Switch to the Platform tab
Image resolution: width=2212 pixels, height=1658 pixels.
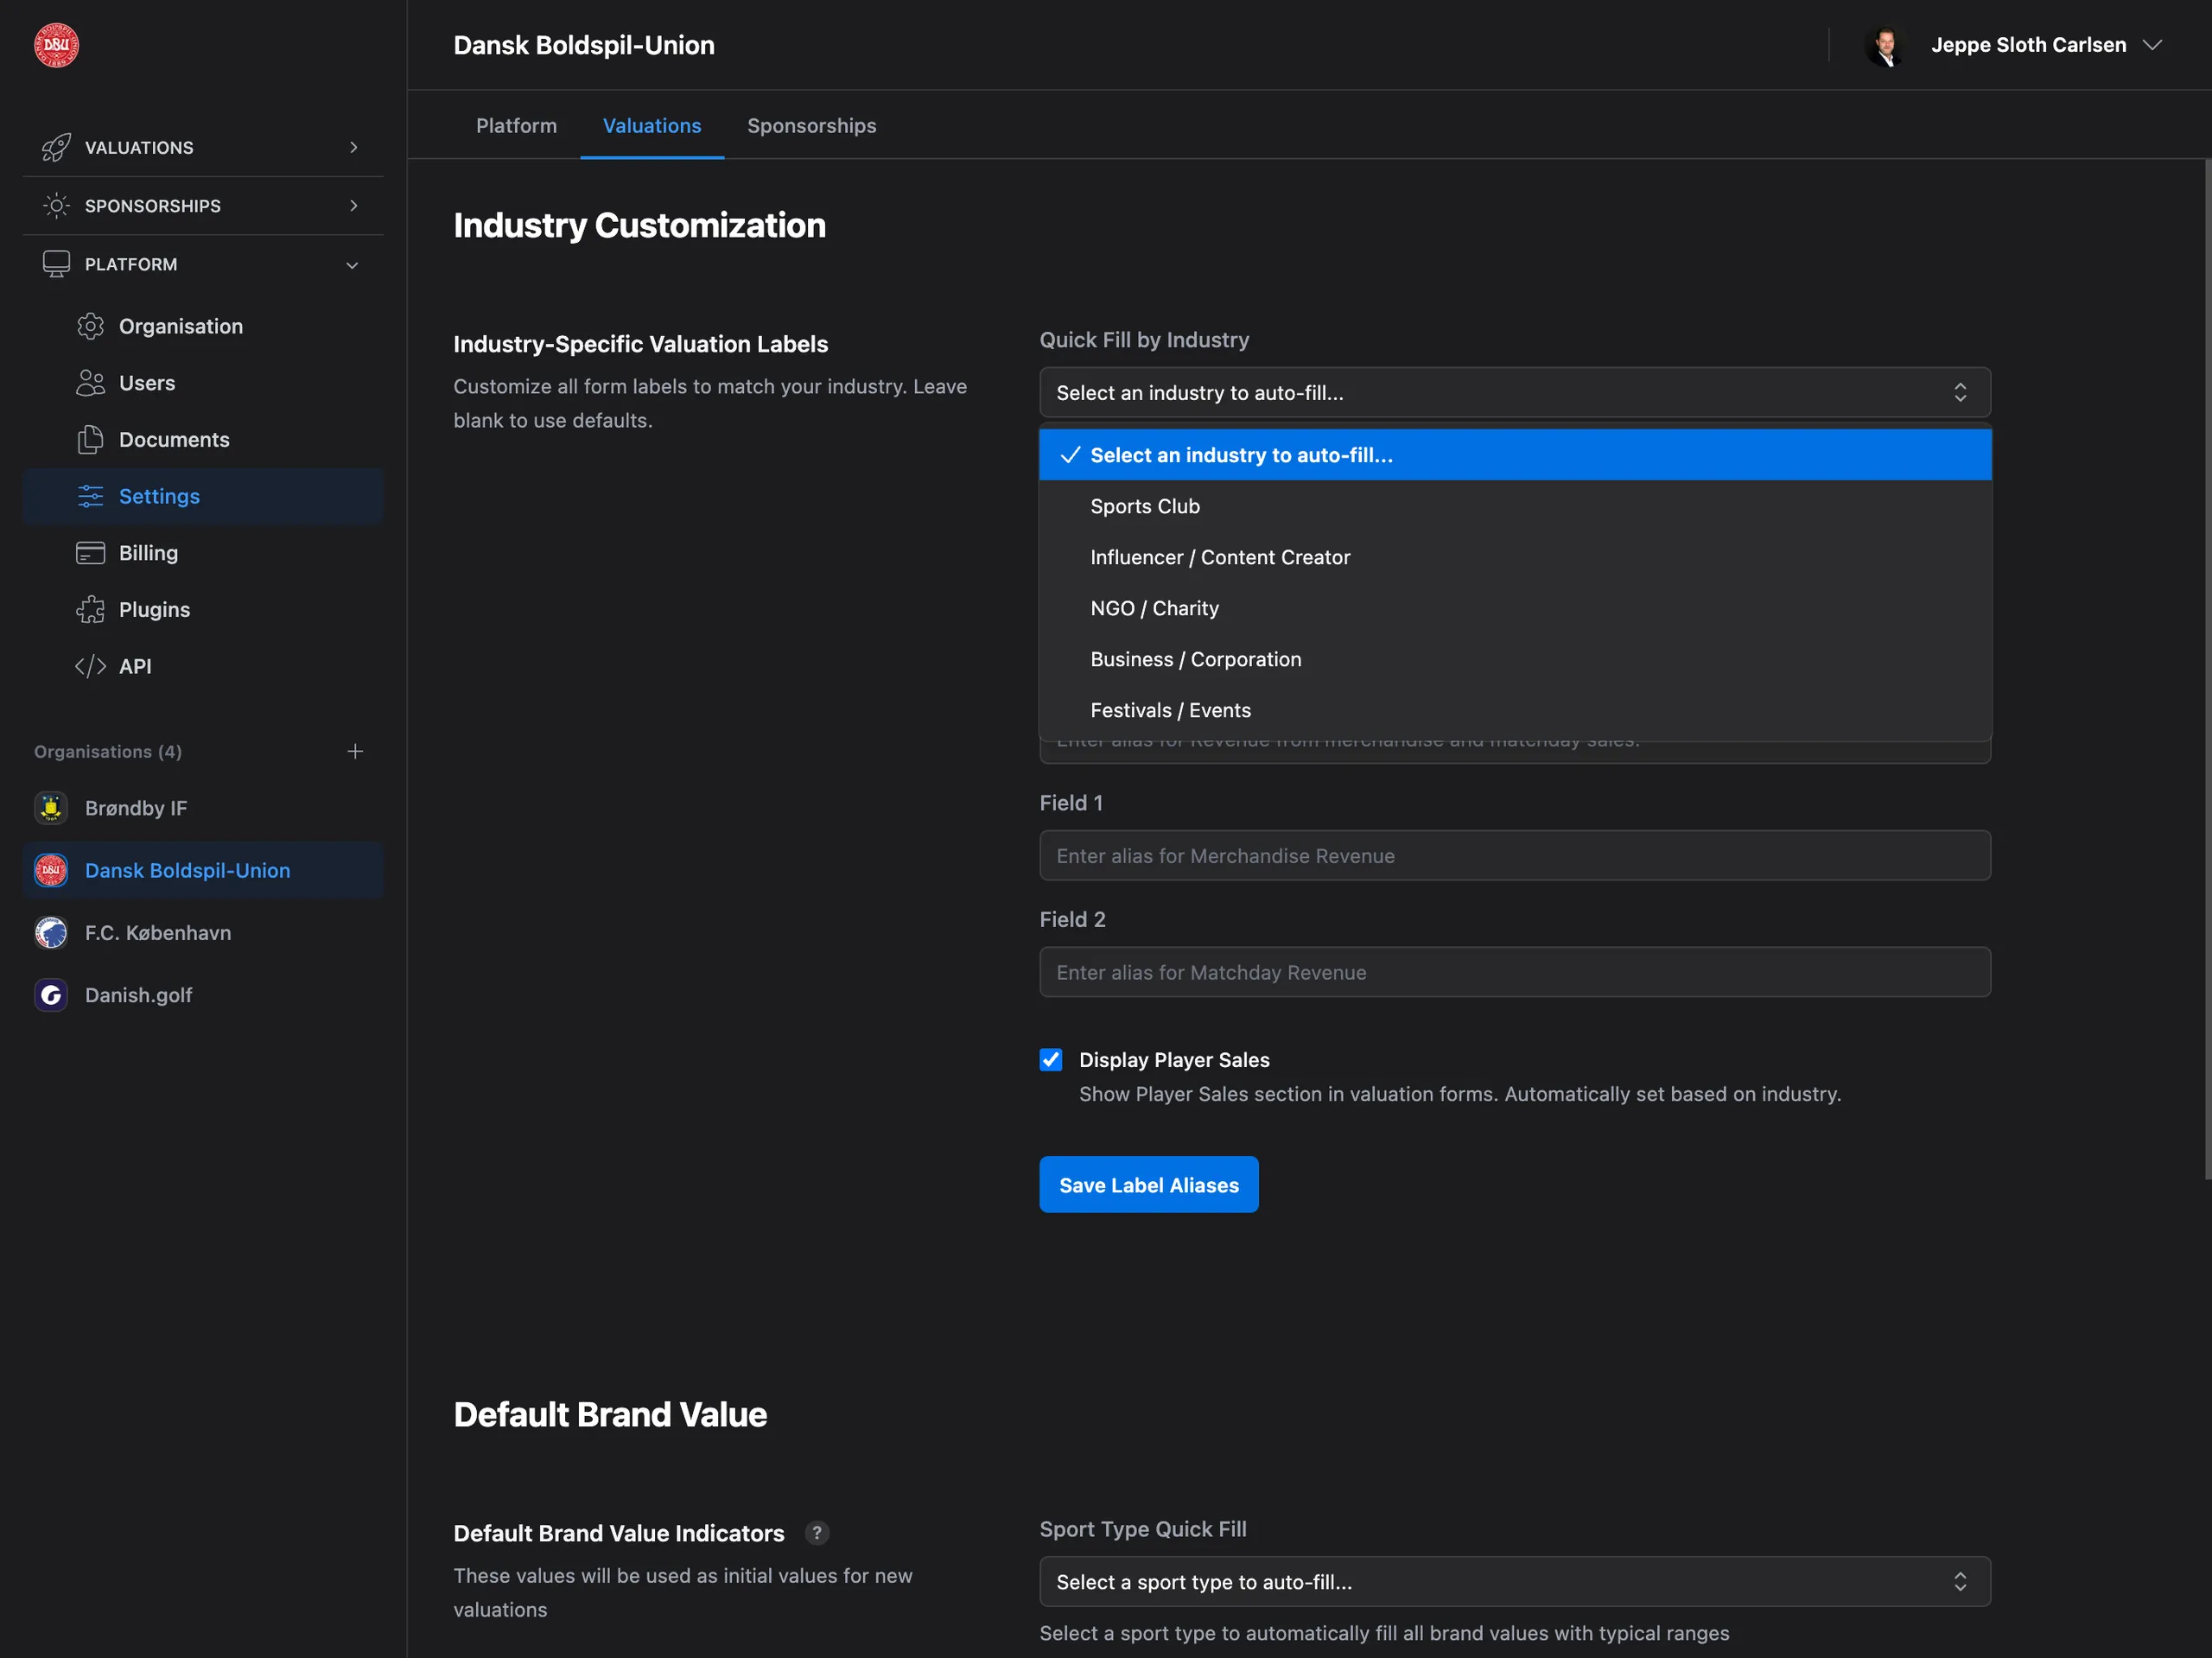click(x=516, y=126)
